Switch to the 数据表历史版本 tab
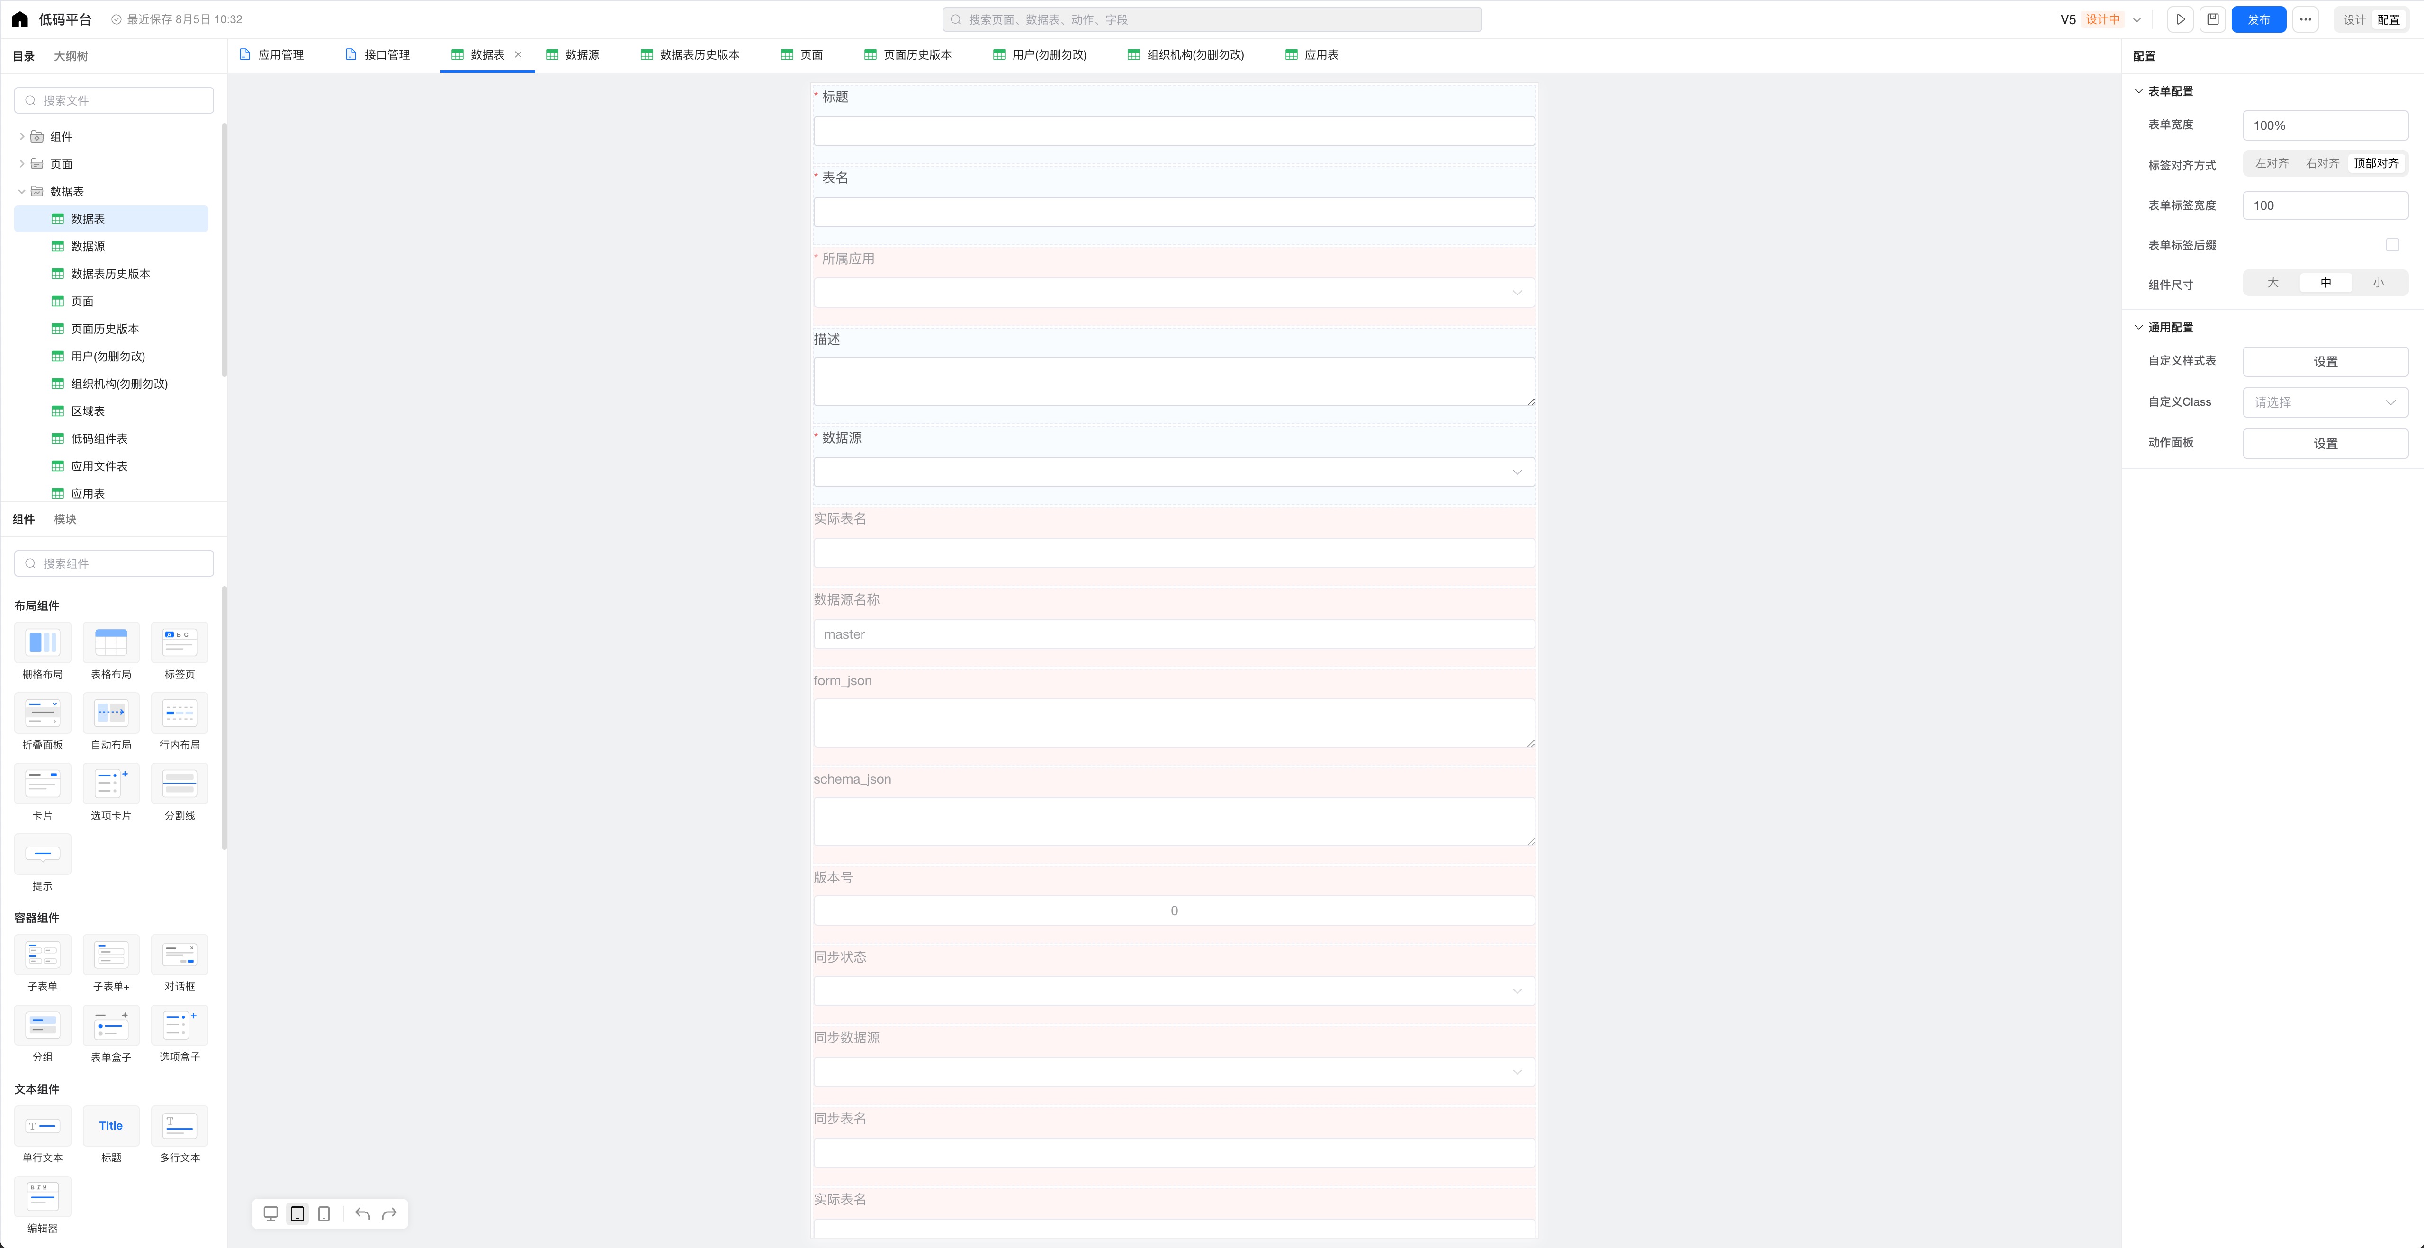Screen dimensions: 2424x1248 [x=690, y=54]
